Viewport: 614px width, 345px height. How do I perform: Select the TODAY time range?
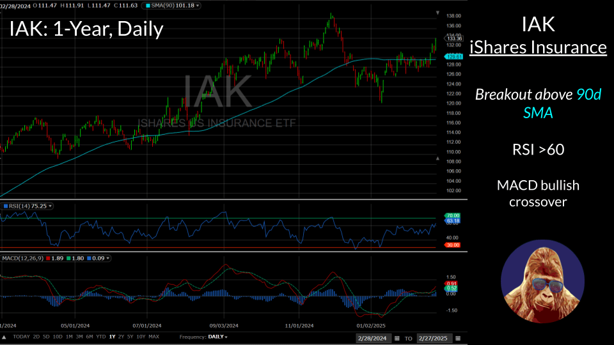tap(21, 337)
